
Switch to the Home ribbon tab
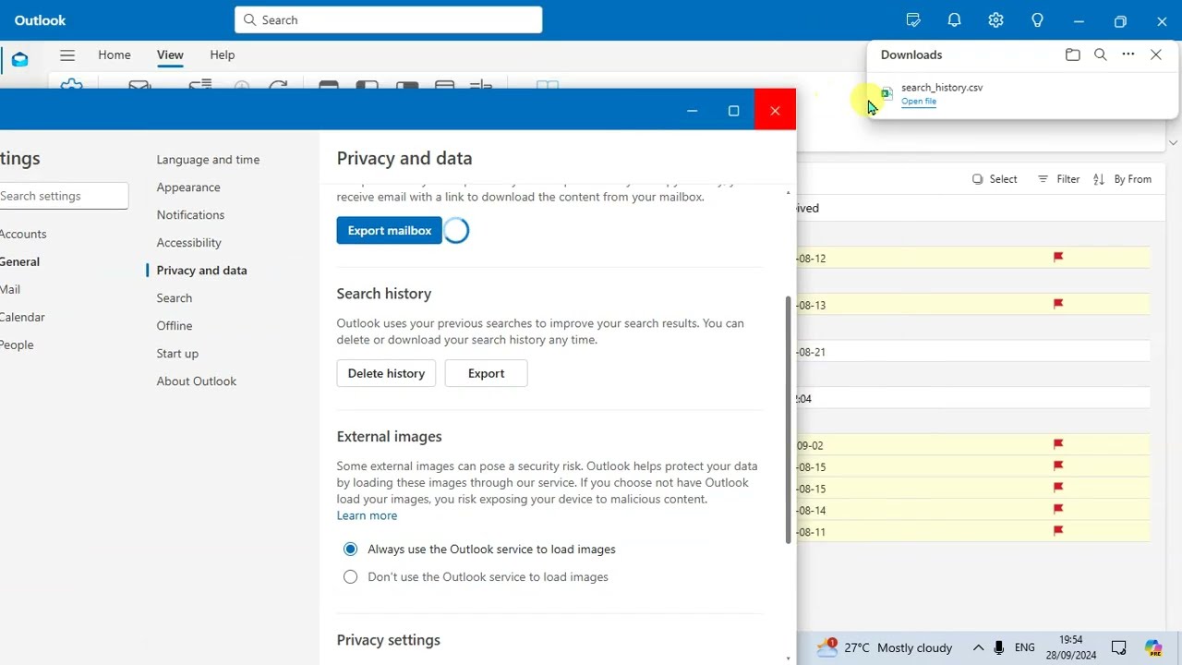click(115, 54)
